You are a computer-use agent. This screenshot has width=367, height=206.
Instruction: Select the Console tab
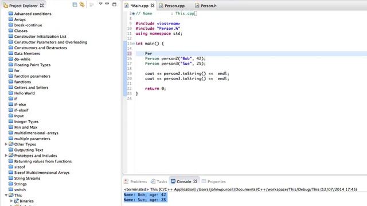click(184, 181)
